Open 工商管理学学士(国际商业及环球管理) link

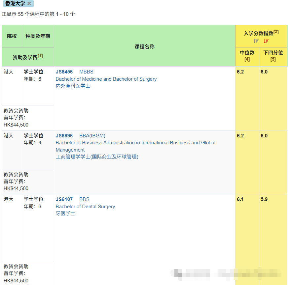(x=97, y=157)
